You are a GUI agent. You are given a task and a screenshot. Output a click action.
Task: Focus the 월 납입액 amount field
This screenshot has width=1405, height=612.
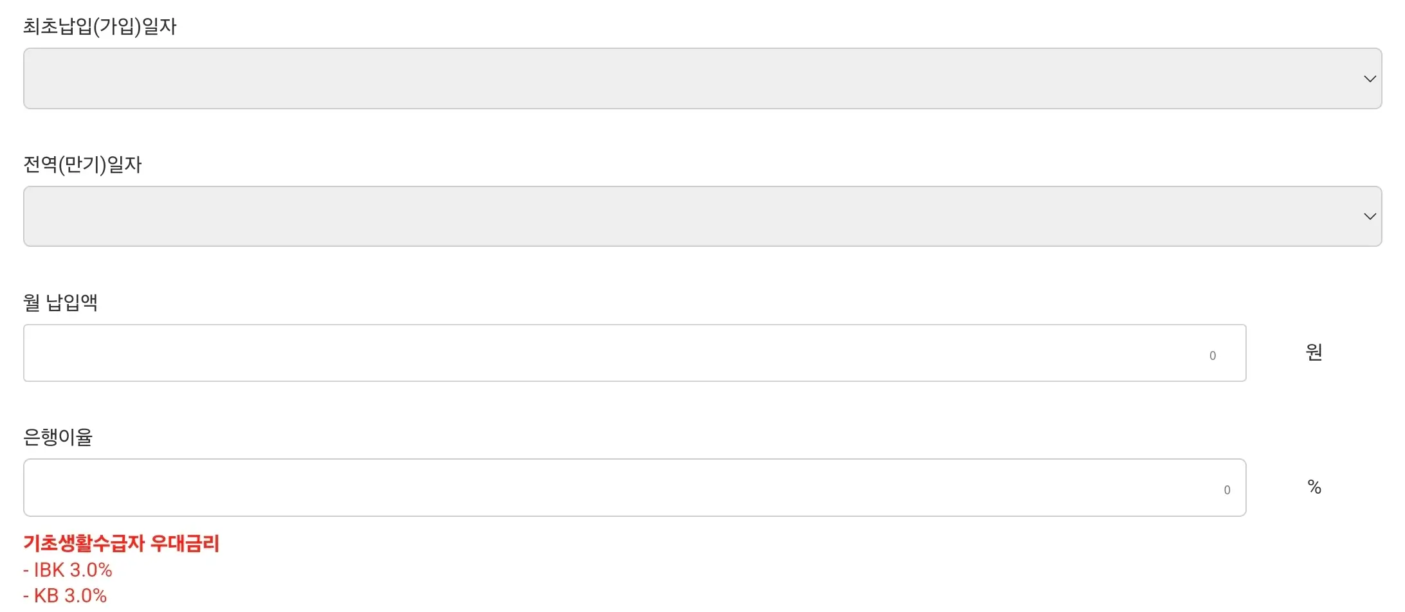(634, 353)
